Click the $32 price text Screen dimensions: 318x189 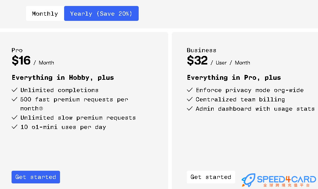point(197,60)
